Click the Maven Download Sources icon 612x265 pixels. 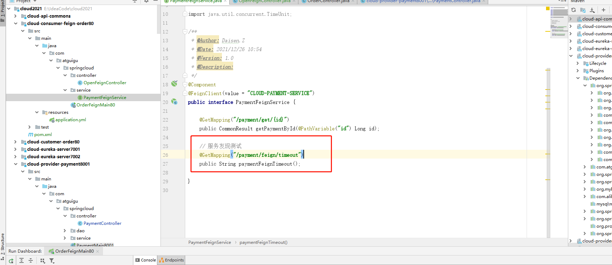click(x=592, y=10)
